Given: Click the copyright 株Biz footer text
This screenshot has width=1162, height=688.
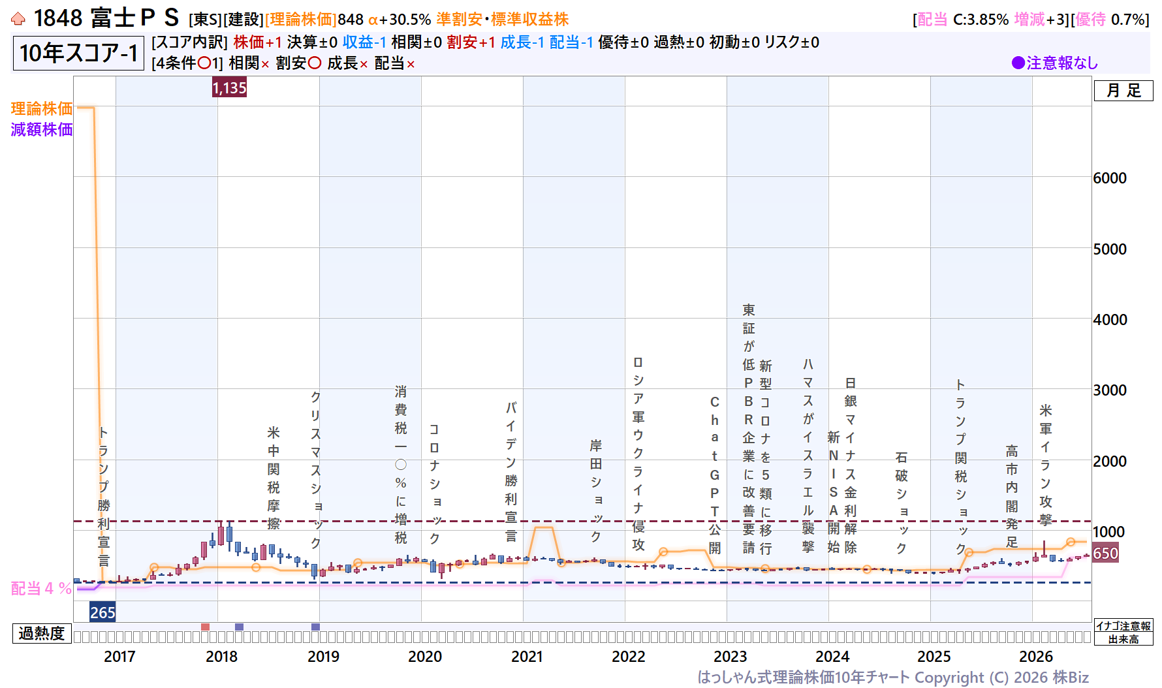Looking at the screenshot, I should coord(893,678).
